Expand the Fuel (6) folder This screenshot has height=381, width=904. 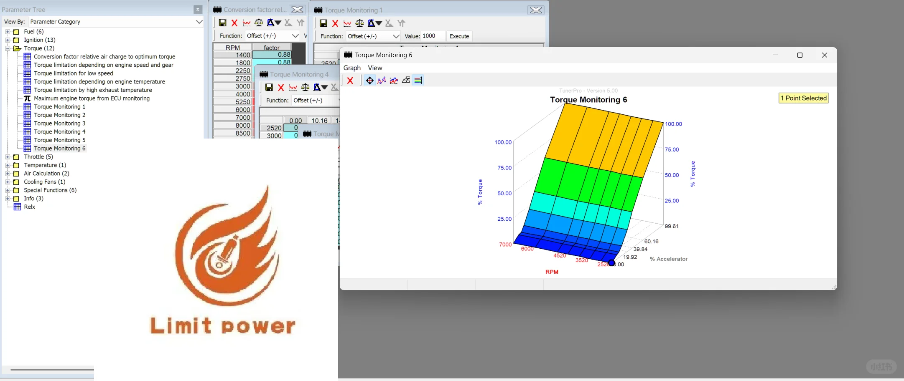coord(8,32)
